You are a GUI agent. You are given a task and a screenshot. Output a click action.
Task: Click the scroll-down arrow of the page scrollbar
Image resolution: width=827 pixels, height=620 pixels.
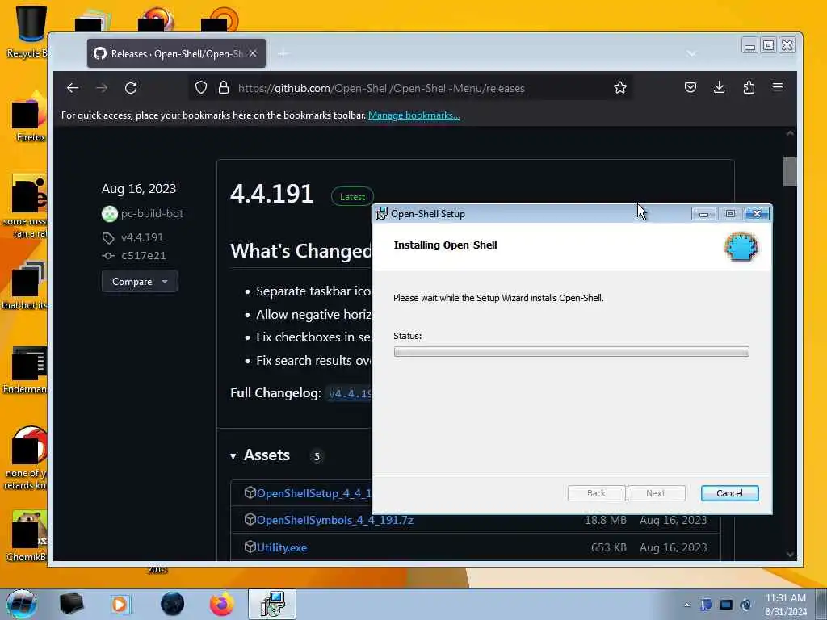click(x=790, y=555)
